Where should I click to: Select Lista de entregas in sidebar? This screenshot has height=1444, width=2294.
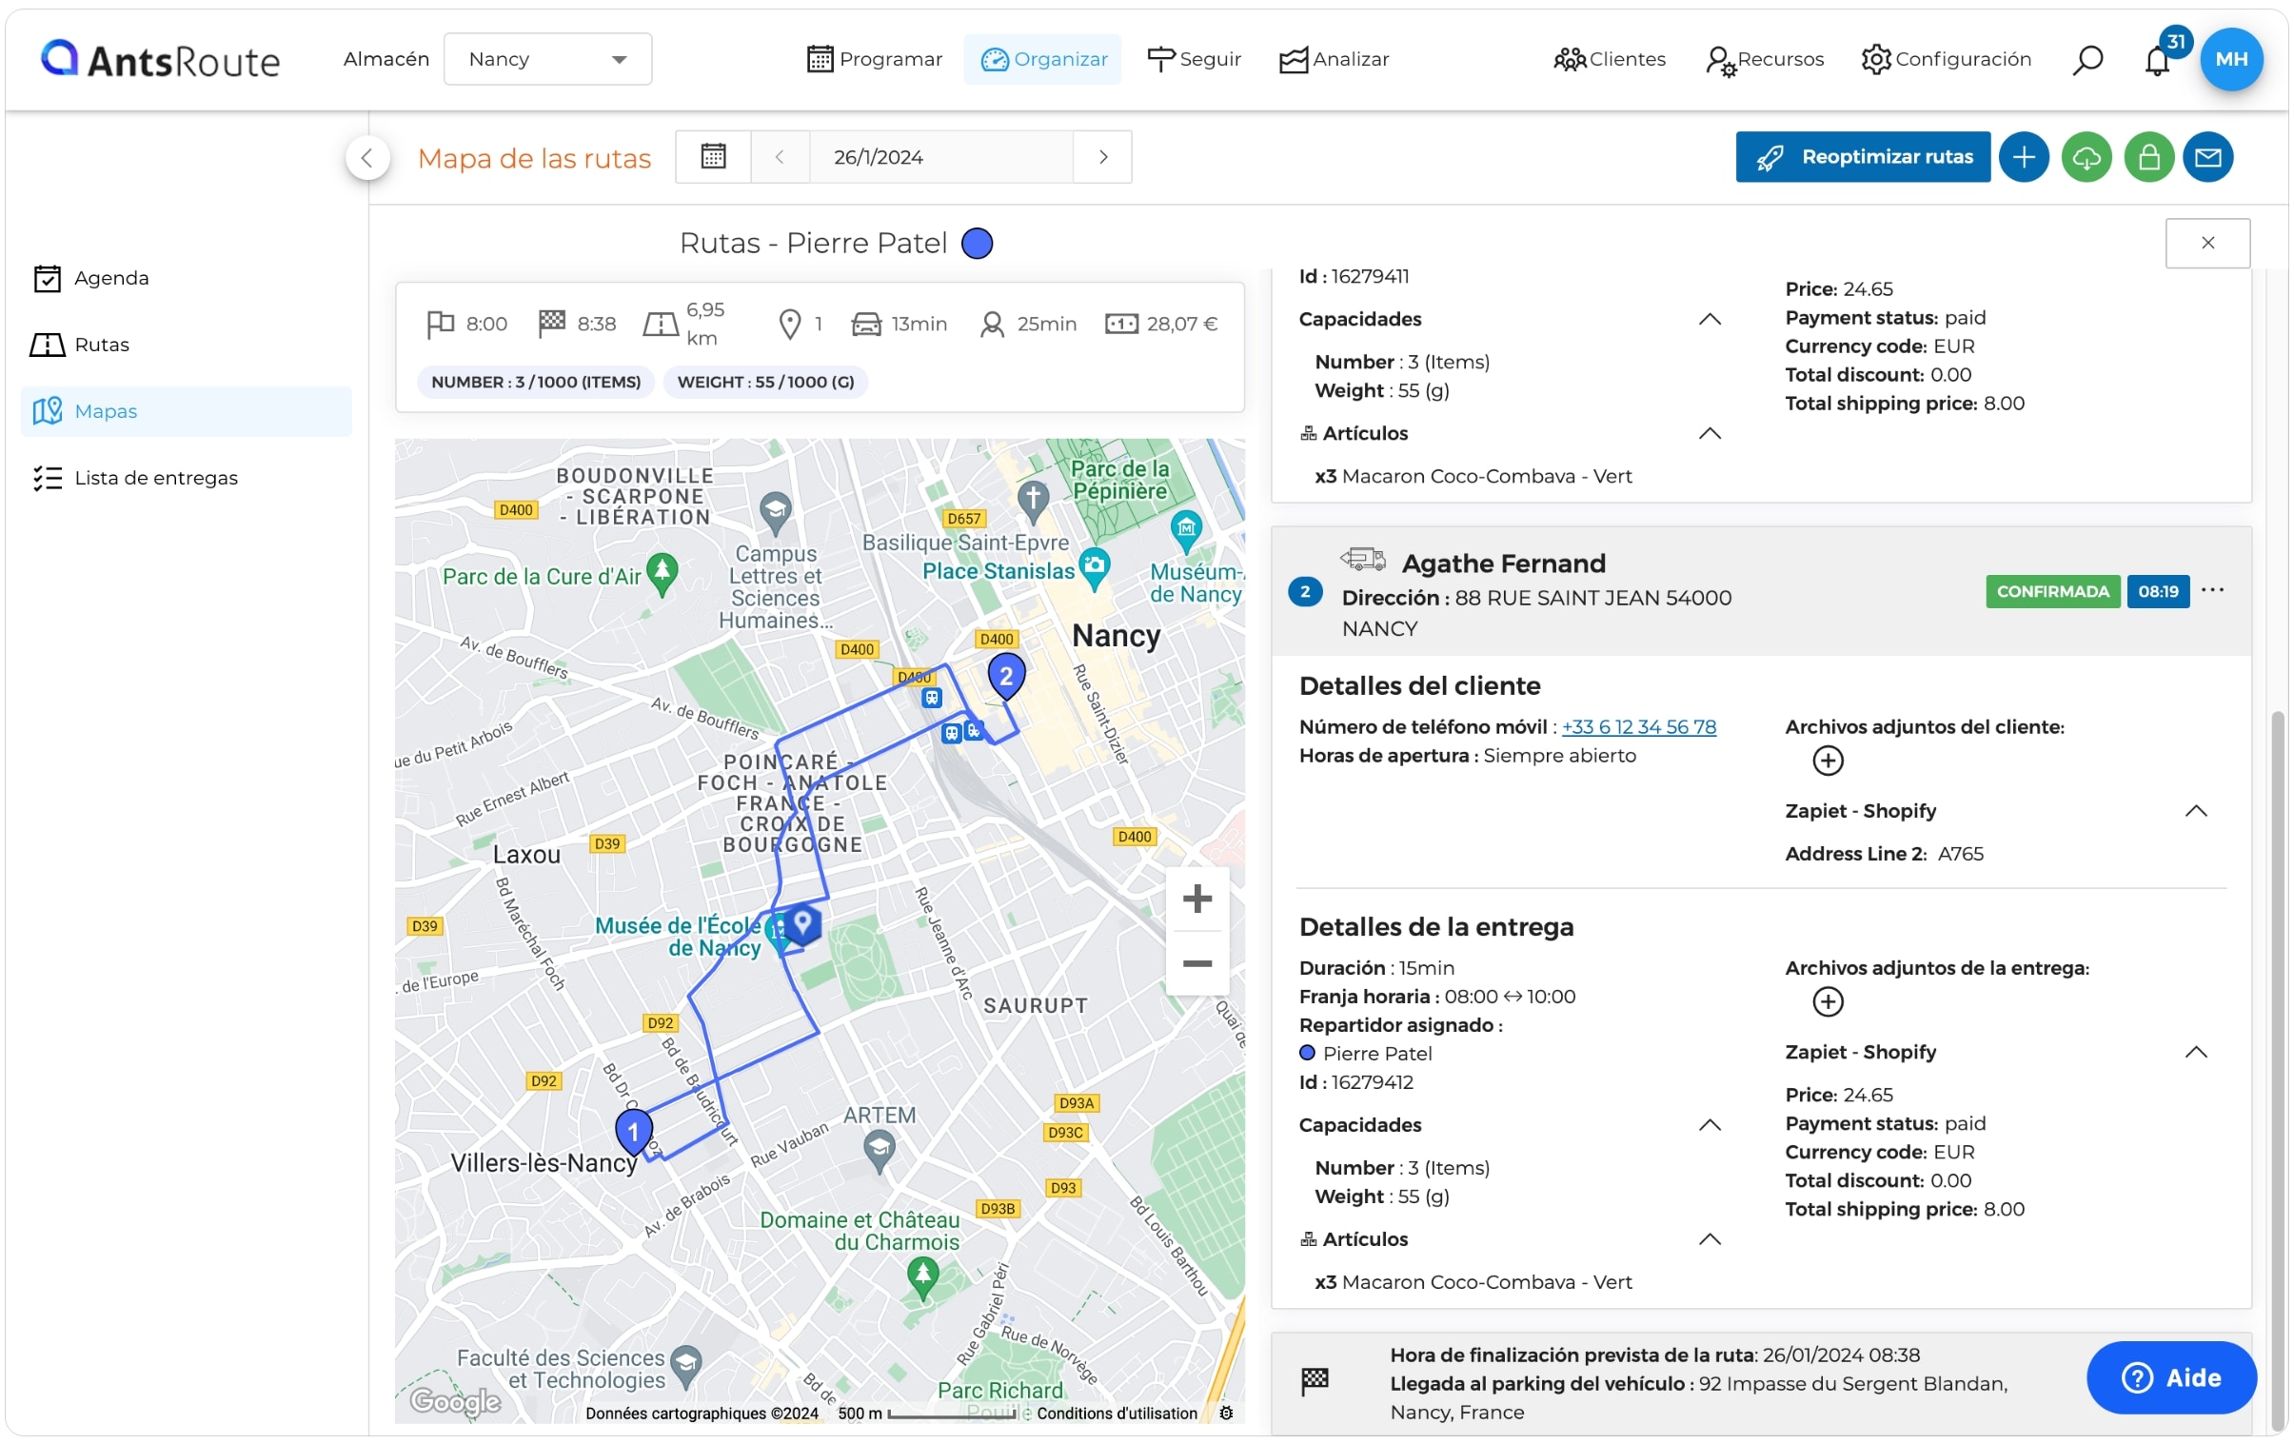click(x=186, y=478)
